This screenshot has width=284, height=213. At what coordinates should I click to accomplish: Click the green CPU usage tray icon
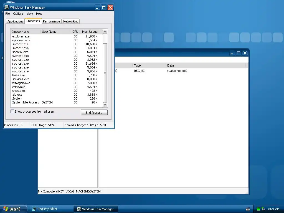tap(258, 209)
